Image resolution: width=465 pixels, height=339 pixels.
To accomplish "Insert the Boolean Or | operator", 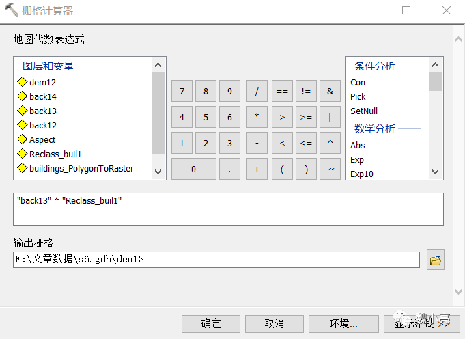I will pyautogui.click(x=330, y=117).
